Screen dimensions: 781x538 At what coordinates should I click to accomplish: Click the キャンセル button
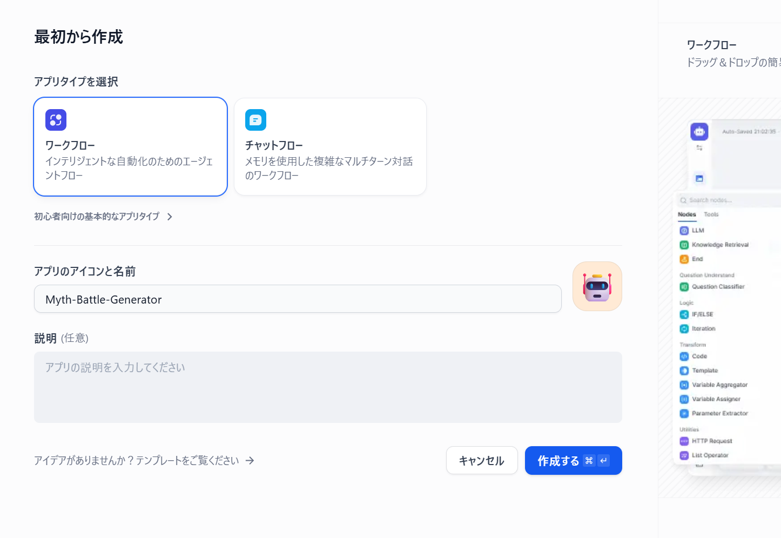(481, 460)
